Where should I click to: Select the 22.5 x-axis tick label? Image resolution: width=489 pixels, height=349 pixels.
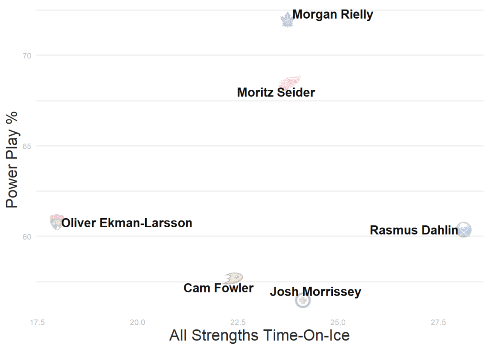click(237, 322)
